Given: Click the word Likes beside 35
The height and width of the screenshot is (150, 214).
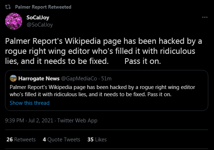Looking at the screenshot, I should pyautogui.click(x=101, y=139).
